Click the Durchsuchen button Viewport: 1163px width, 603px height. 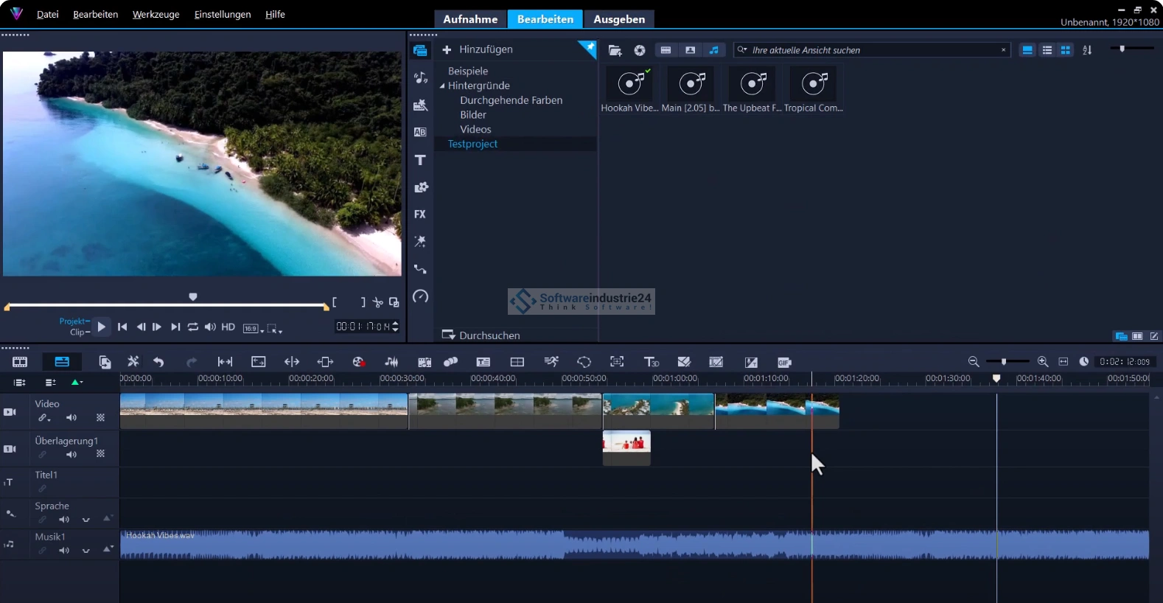(481, 335)
